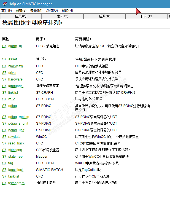Open the S7_skipconn attribute link

click(12, 150)
